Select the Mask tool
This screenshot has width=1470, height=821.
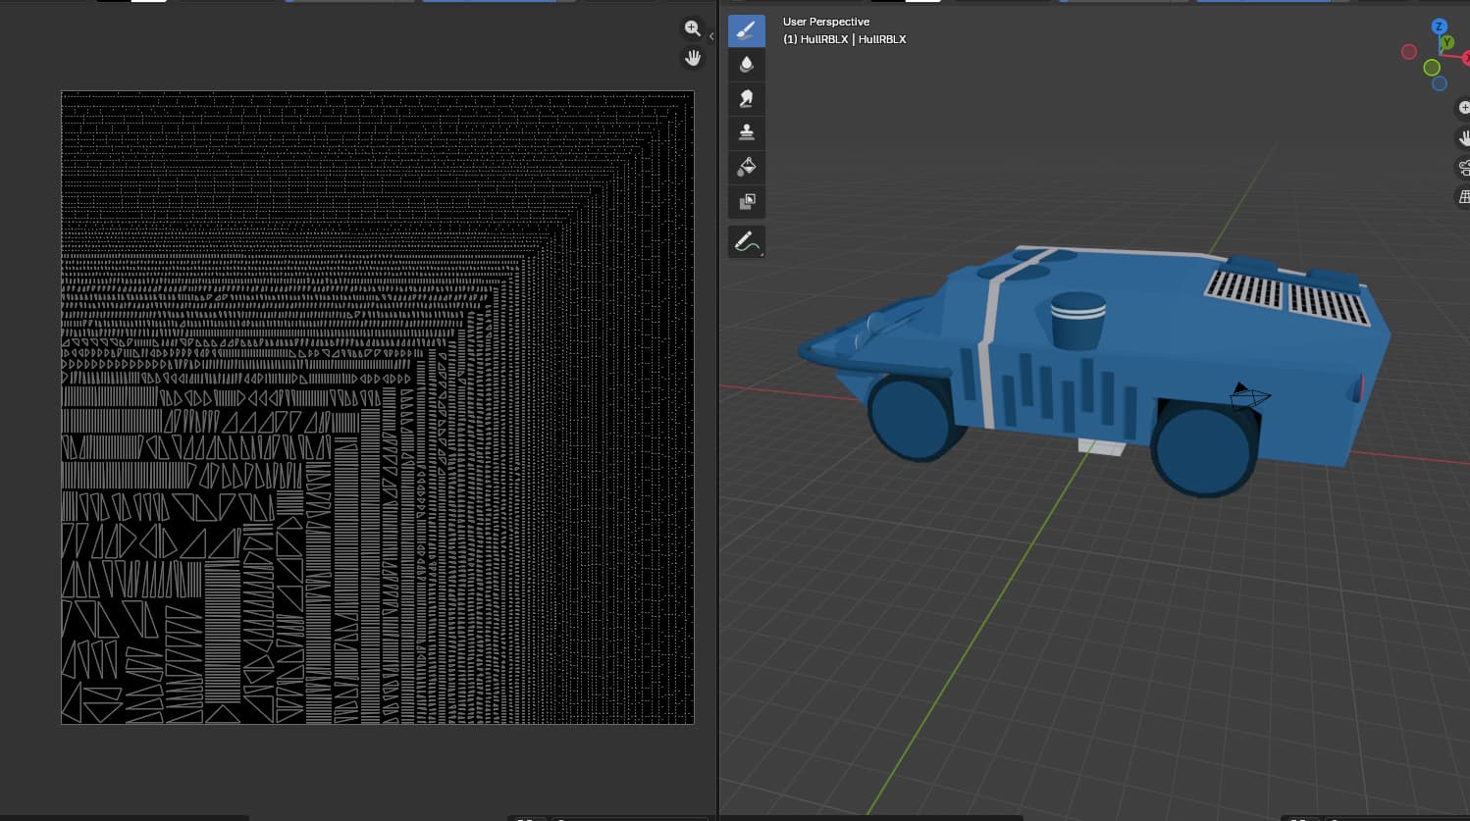click(x=747, y=201)
